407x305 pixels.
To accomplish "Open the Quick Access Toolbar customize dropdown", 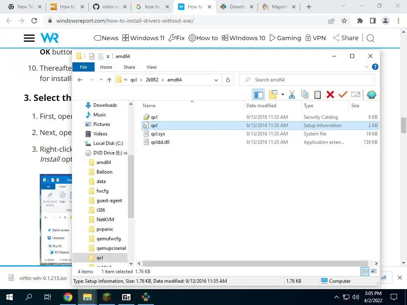I will click(108, 56).
